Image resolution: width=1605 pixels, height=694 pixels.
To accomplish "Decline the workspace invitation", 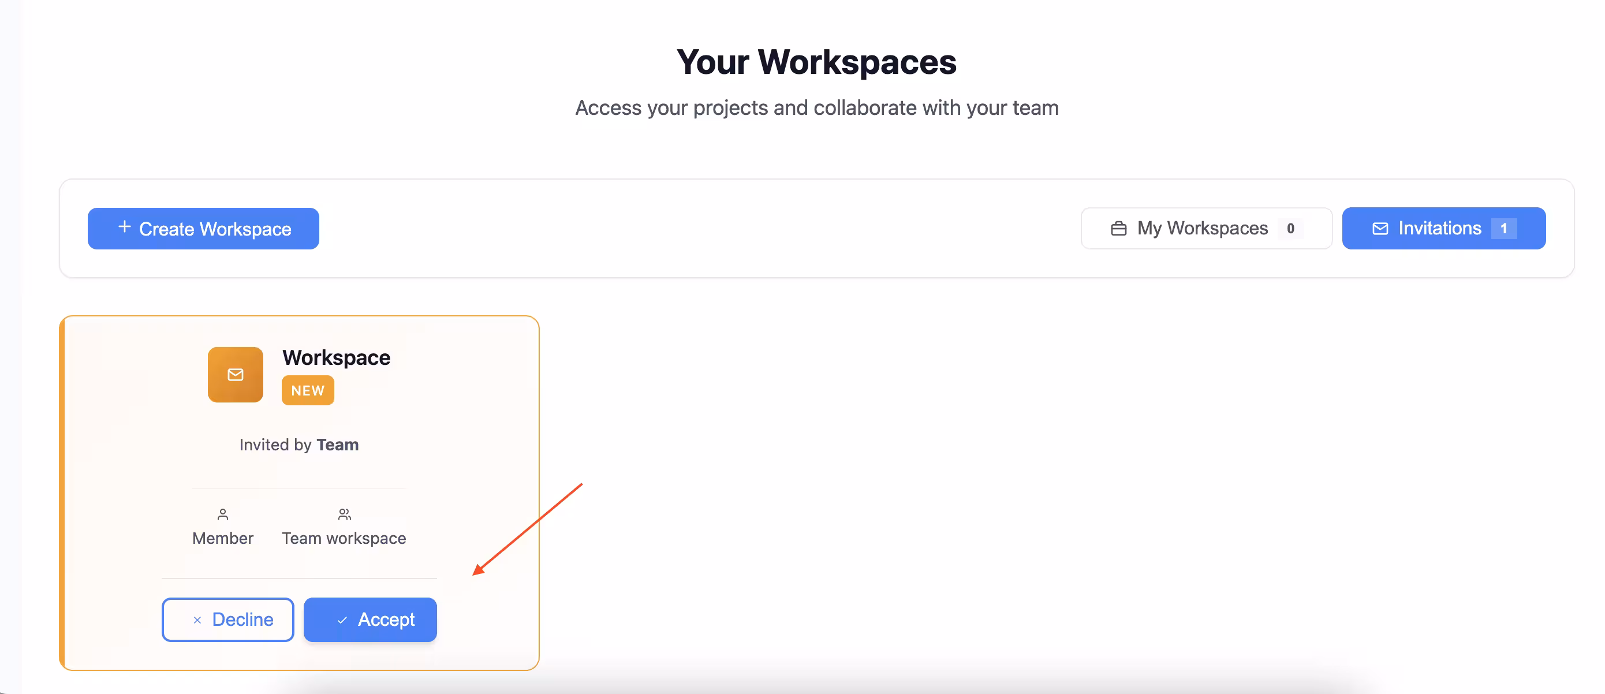I will tap(227, 620).
